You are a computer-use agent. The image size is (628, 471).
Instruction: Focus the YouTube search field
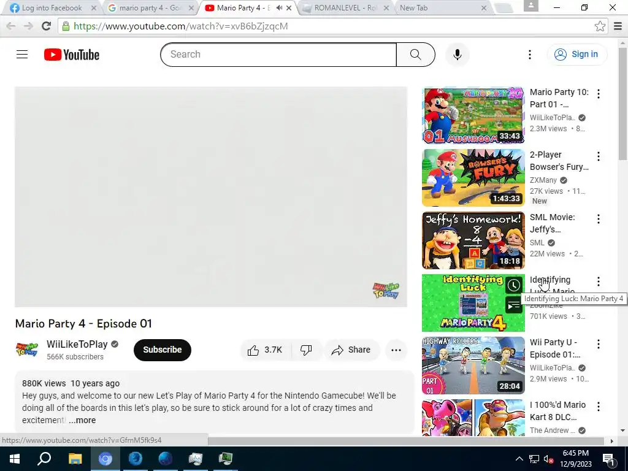click(278, 55)
